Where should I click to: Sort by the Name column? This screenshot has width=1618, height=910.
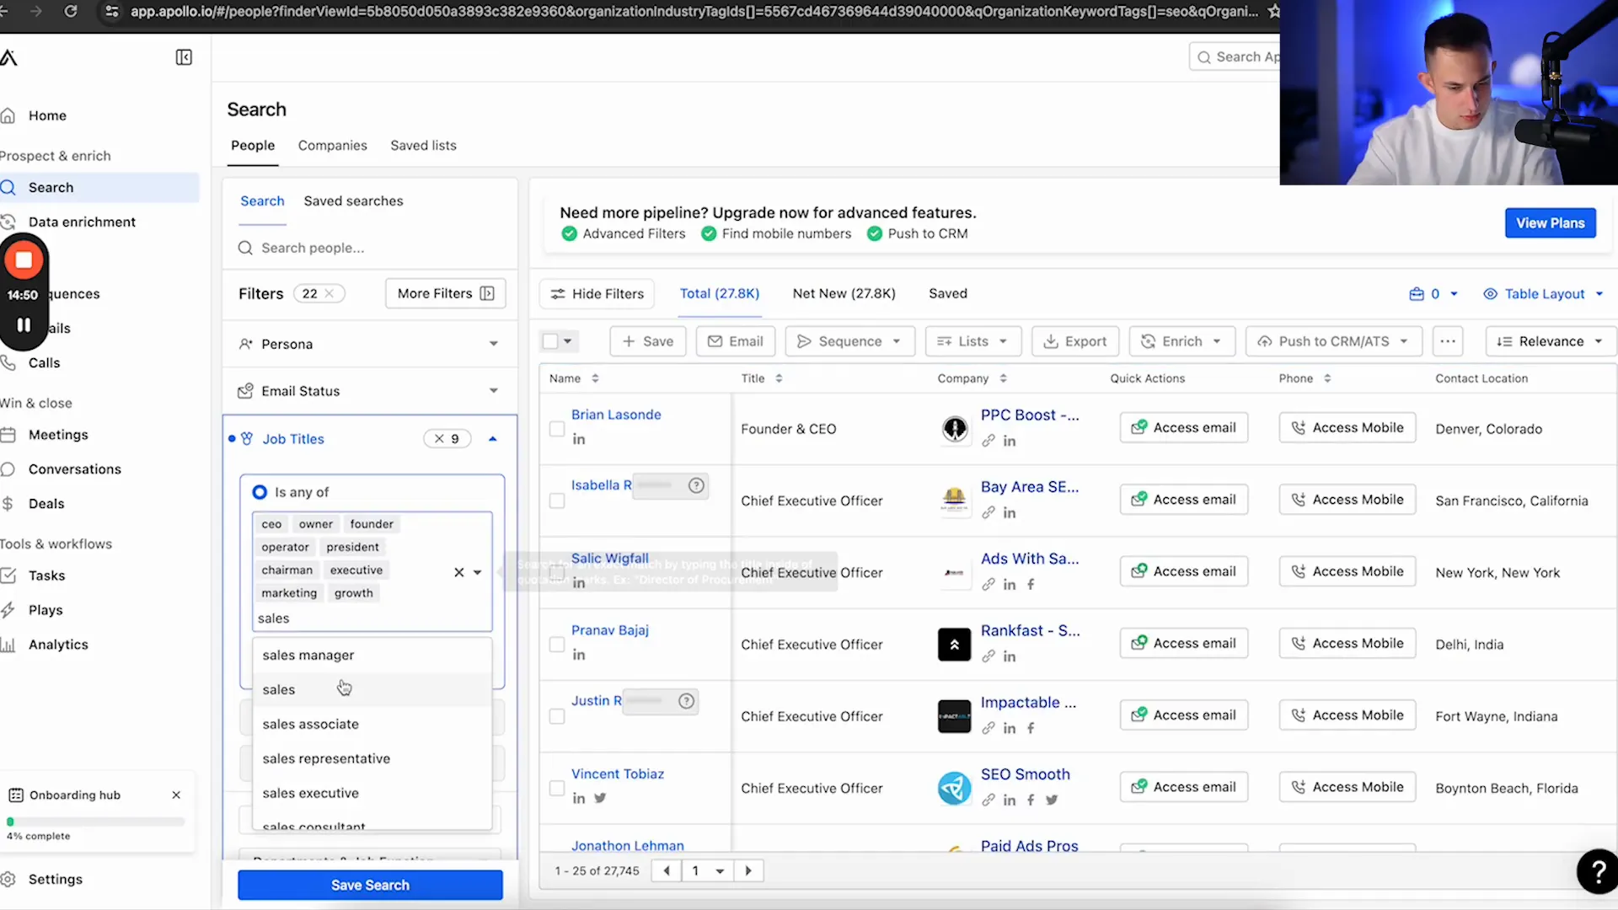pyautogui.click(x=595, y=378)
